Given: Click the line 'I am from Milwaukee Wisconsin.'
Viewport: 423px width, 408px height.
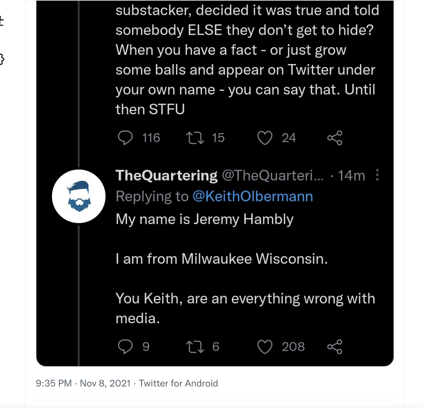Looking at the screenshot, I should click(222, 259).
